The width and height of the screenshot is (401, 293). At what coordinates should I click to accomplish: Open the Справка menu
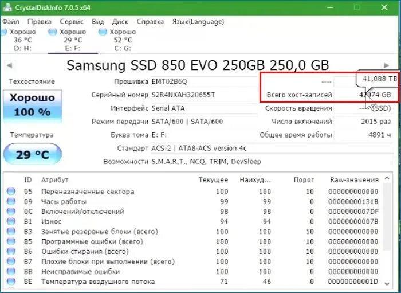(150, 22)
